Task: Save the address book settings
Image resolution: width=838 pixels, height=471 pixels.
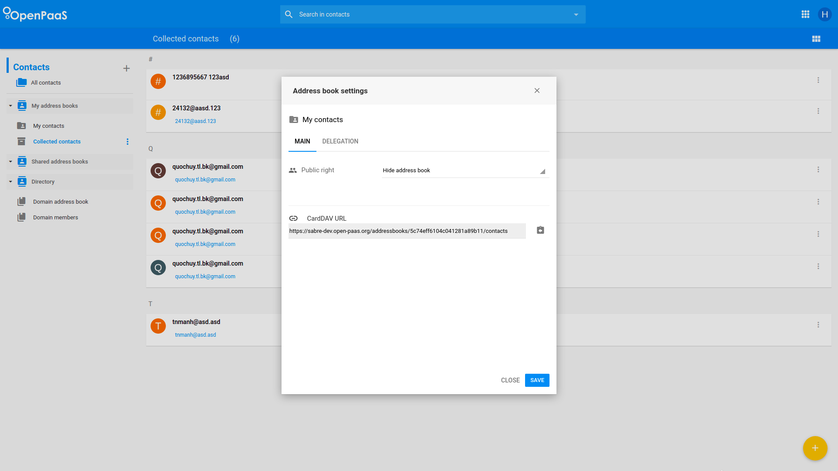Action: (x=537, y=380)
